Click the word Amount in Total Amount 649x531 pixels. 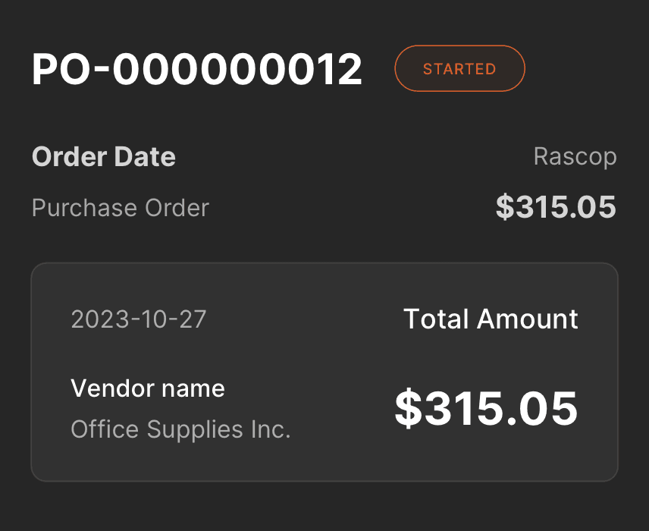(528, 319)
